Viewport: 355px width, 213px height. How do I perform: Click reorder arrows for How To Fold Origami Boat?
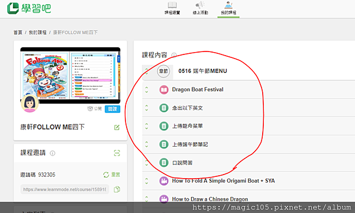[147, 181]
